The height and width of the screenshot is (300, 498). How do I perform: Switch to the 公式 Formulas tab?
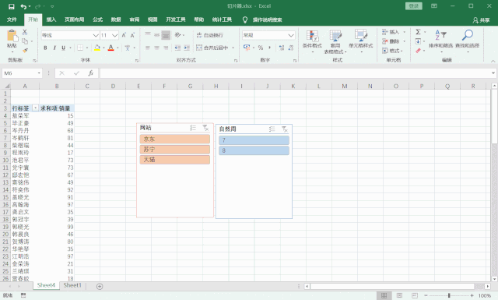(97, 19)
